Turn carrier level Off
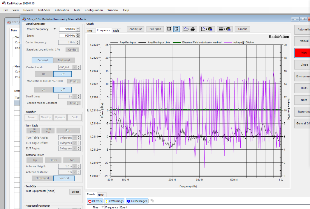The height and width of the screenshot is (209, 310). (62, 74)
